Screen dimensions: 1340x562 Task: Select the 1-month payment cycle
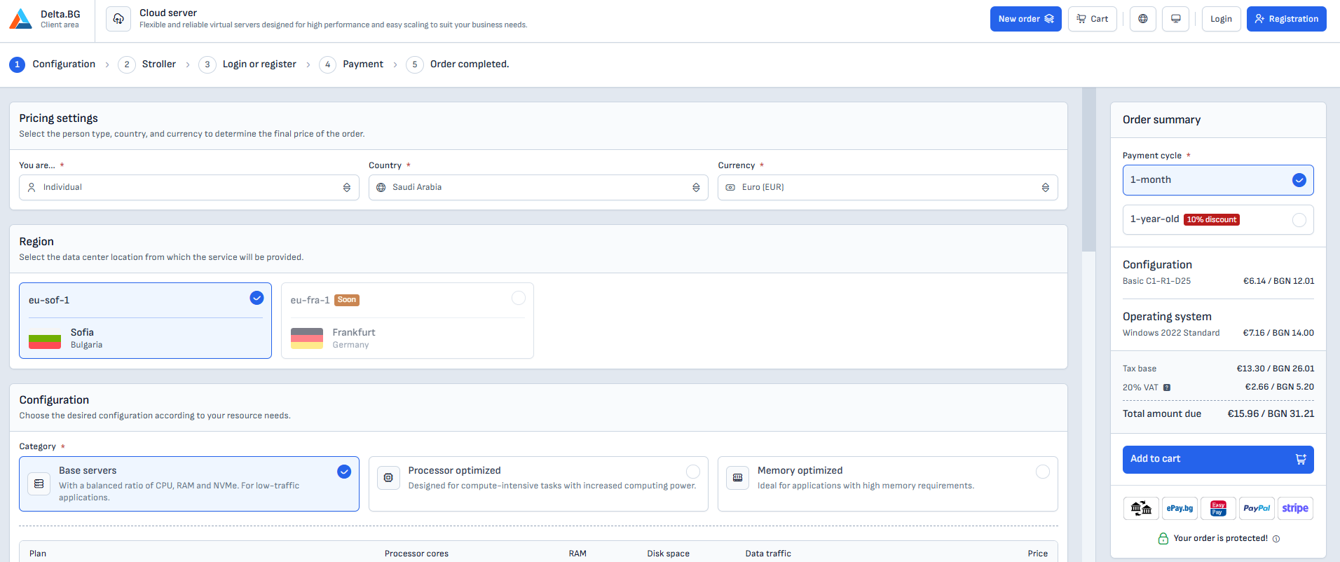1218,180
